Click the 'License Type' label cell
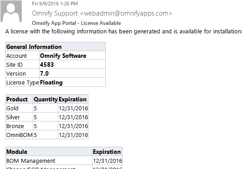Viewport: 243px width, 169px height. tap(23, 82)
